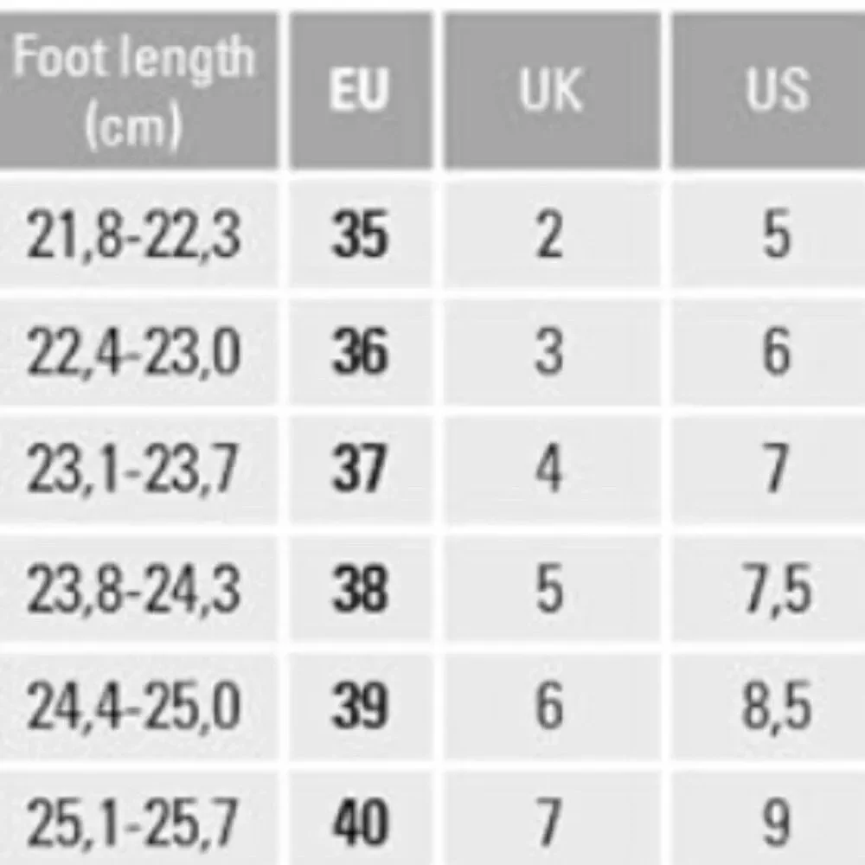Select UK size 3 cell

552,352
